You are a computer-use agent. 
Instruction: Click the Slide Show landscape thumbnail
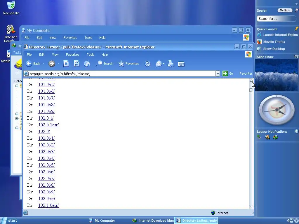(x=276, y=75)
